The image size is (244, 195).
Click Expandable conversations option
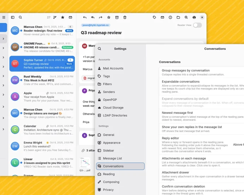202,87
